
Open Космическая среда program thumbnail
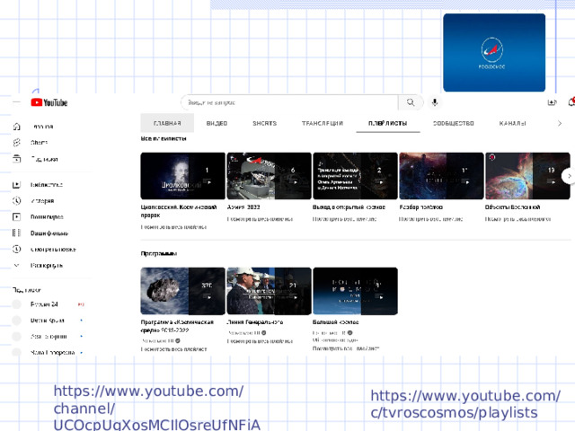click(183, 291)
